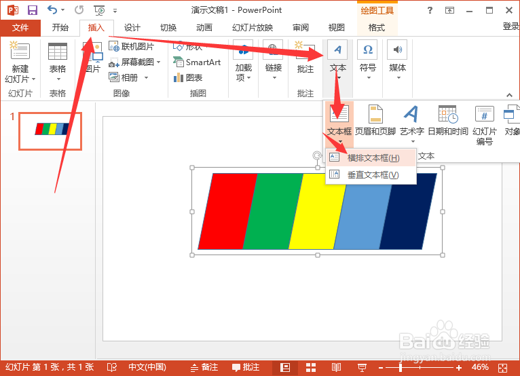
Task: Switch to the 设计 tab
Action: click(x=132, y=28)
